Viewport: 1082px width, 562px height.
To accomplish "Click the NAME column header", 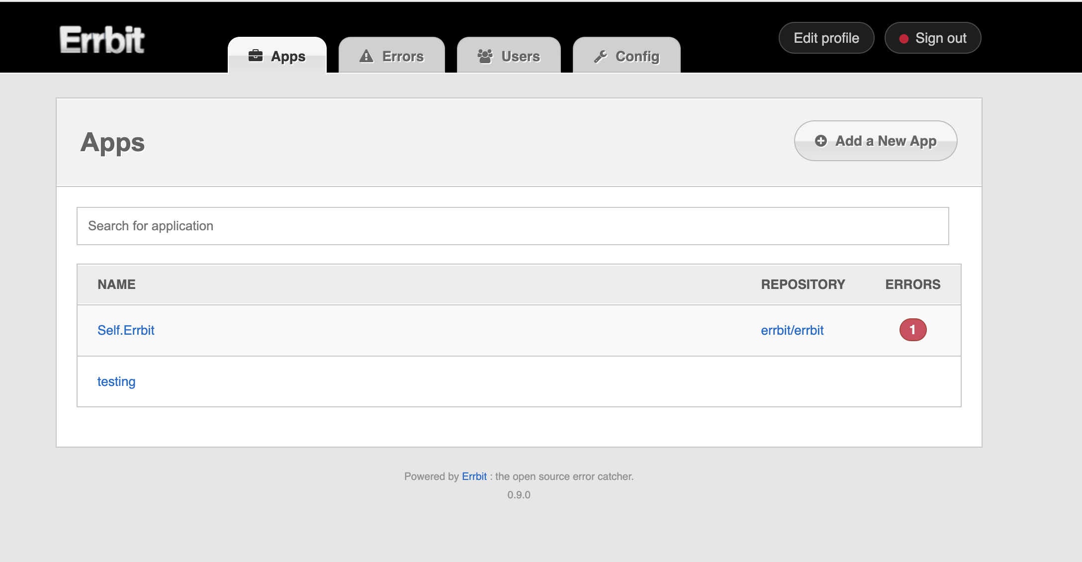I will click(116, 284).
